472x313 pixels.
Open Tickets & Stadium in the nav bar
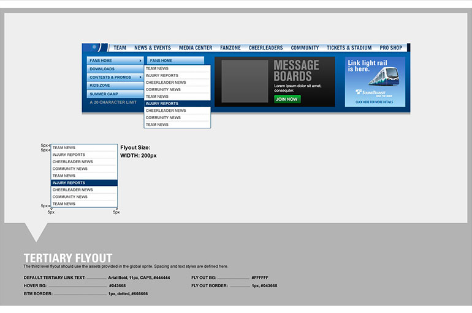(349, 48)
